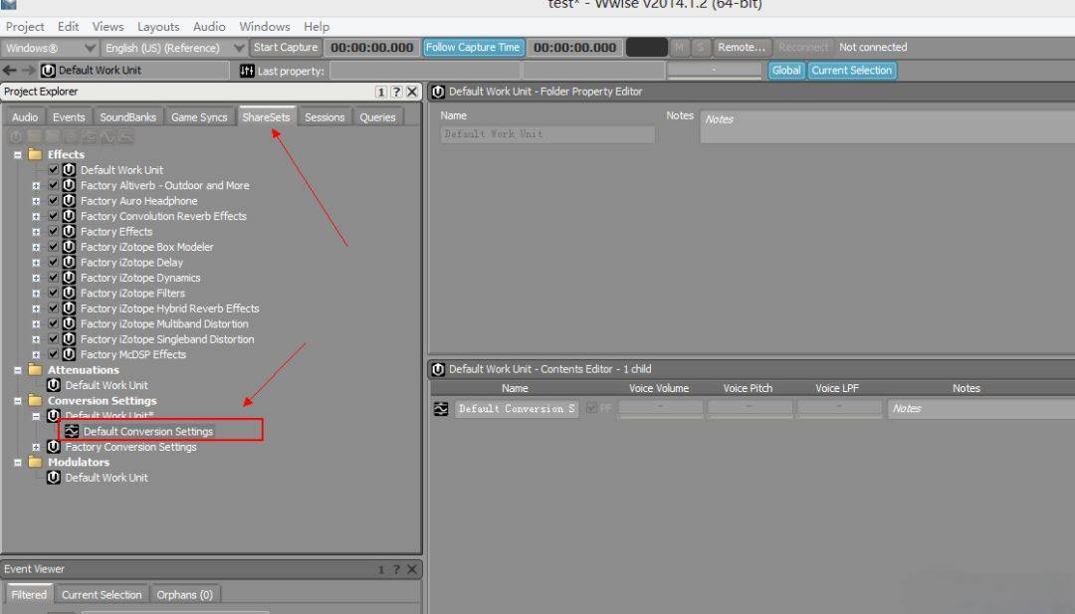Expand Factory Altiverb - Outdoor and More
Viewport: 1075px width, 614px height.
(36, 186)
